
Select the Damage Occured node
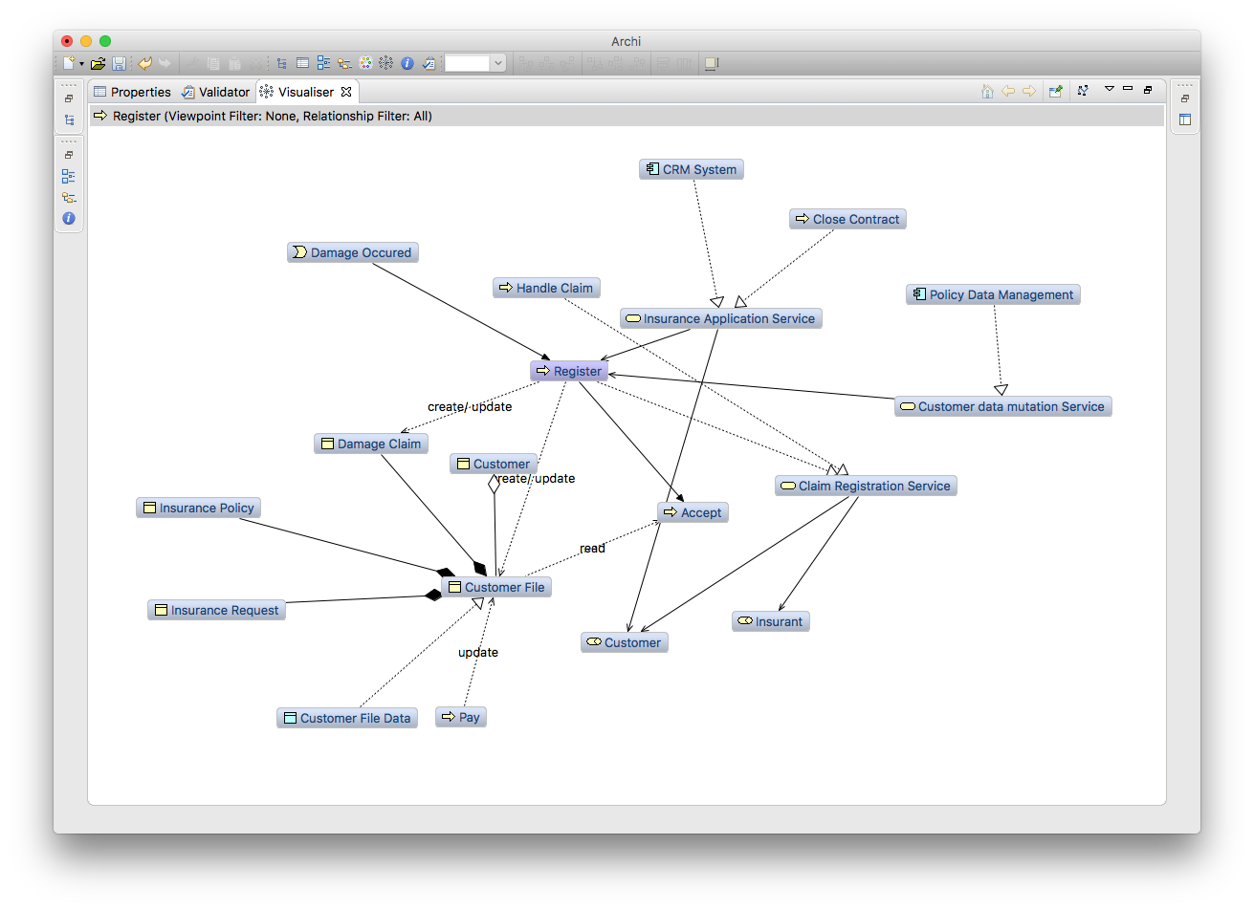click(353, 252)
